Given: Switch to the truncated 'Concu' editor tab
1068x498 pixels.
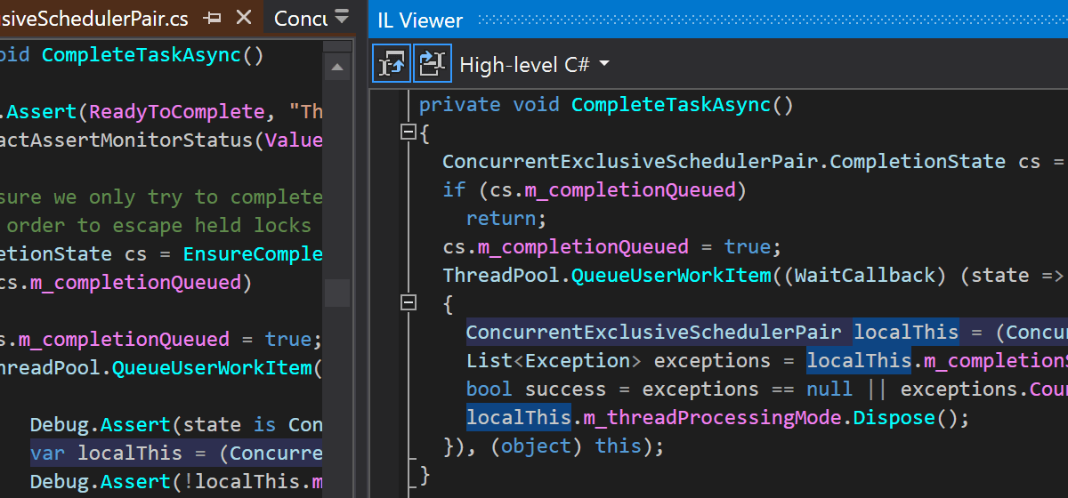Looking at the screenshot, I should (300, 18).
